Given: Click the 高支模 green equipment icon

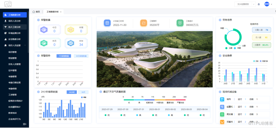Looking at the screenshot, I should click(x=222, y=114).
